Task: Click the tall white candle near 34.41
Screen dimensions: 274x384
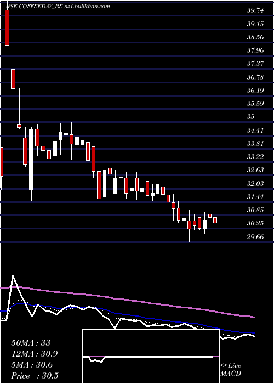Action: (31, 160)
